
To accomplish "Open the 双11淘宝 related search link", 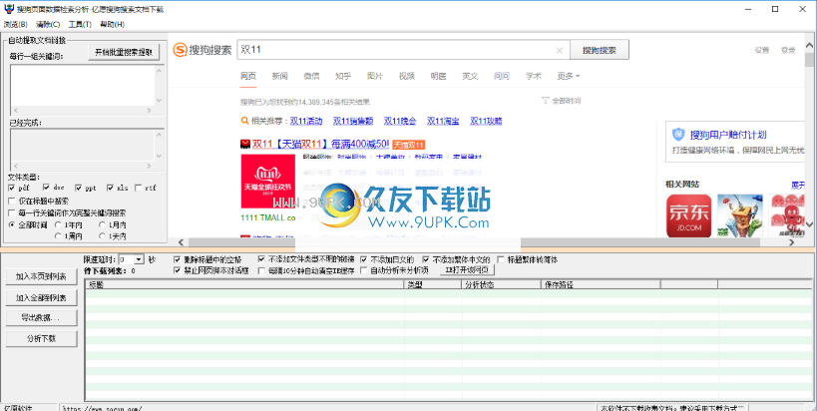I will pyautogui.click(x=443, y=121).
